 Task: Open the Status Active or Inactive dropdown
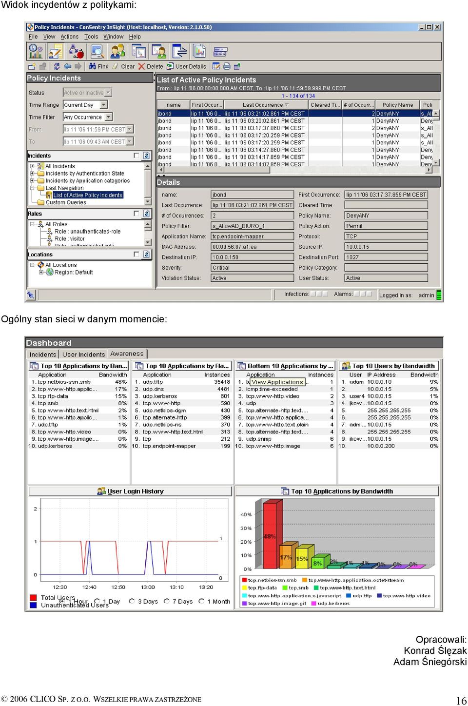coord(108,93)
